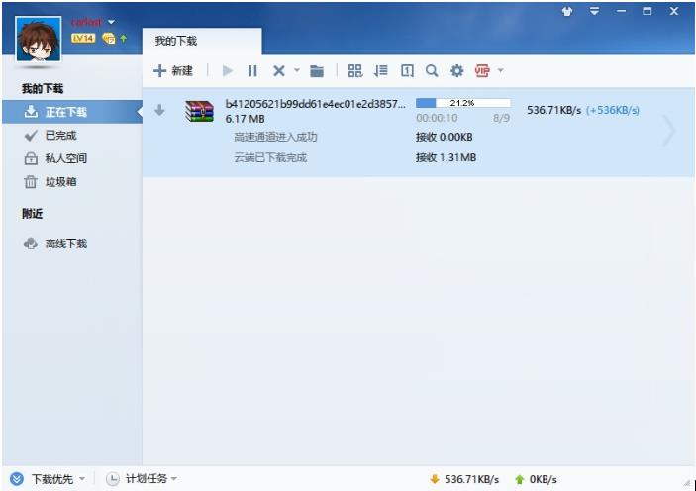This screenshot has width=696, height=491.
Task: Click the 536.71KB/s task speed
Action: tap(554, 111)
